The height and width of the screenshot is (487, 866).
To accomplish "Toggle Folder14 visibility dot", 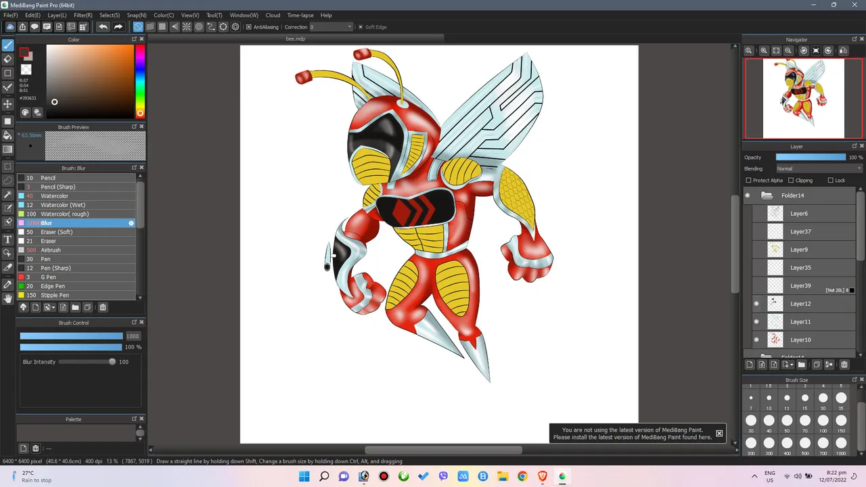I will (748, 195).
